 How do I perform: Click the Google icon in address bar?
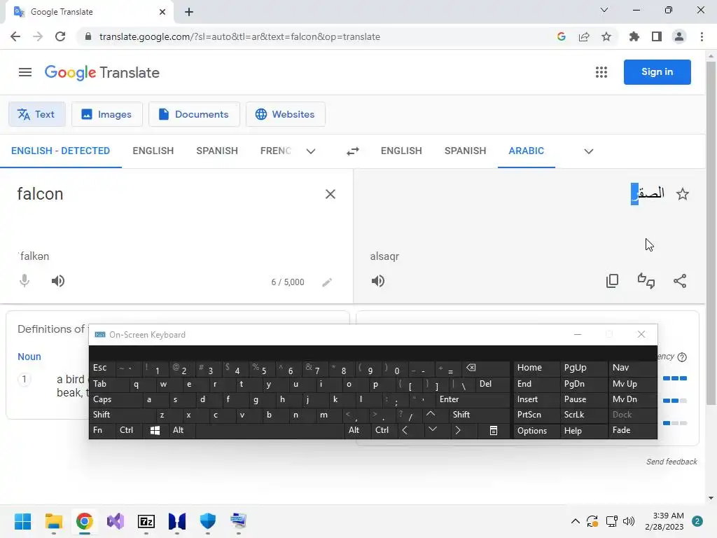pos(562,36)
